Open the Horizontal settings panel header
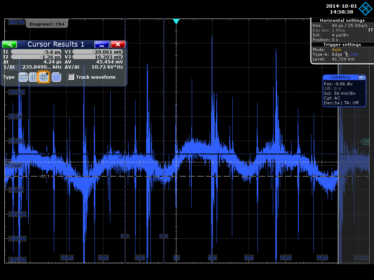The image size is (374, 280). tap(342, 20)
